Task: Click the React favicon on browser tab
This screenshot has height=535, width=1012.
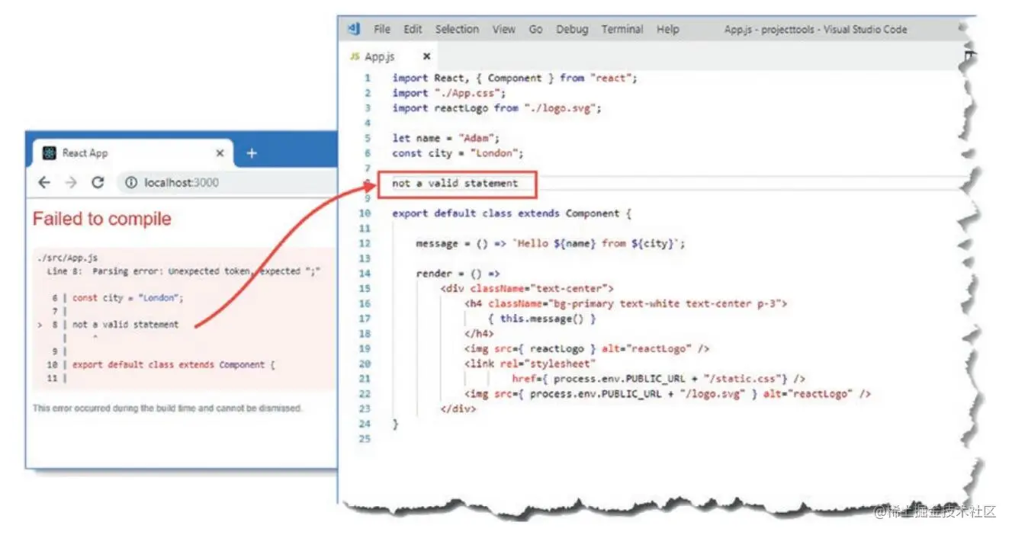Action: pyautogui.click(x=50, y=153)
